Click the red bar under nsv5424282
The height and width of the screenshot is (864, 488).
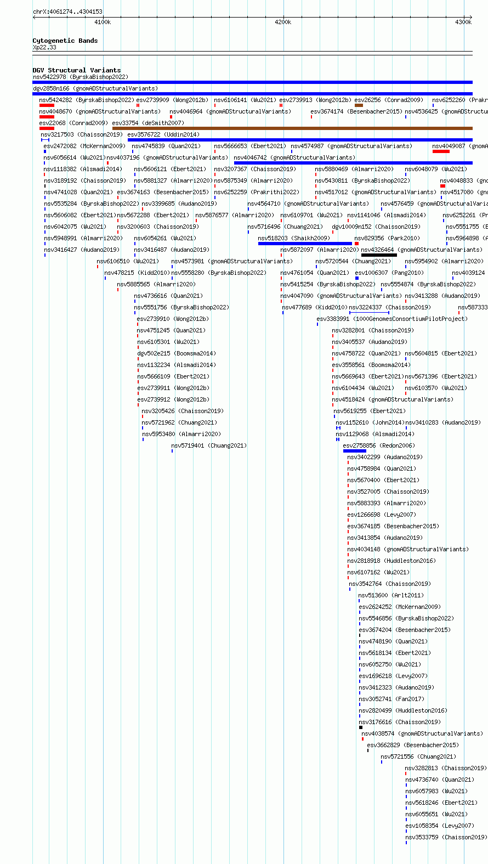[x=47, y=105]
